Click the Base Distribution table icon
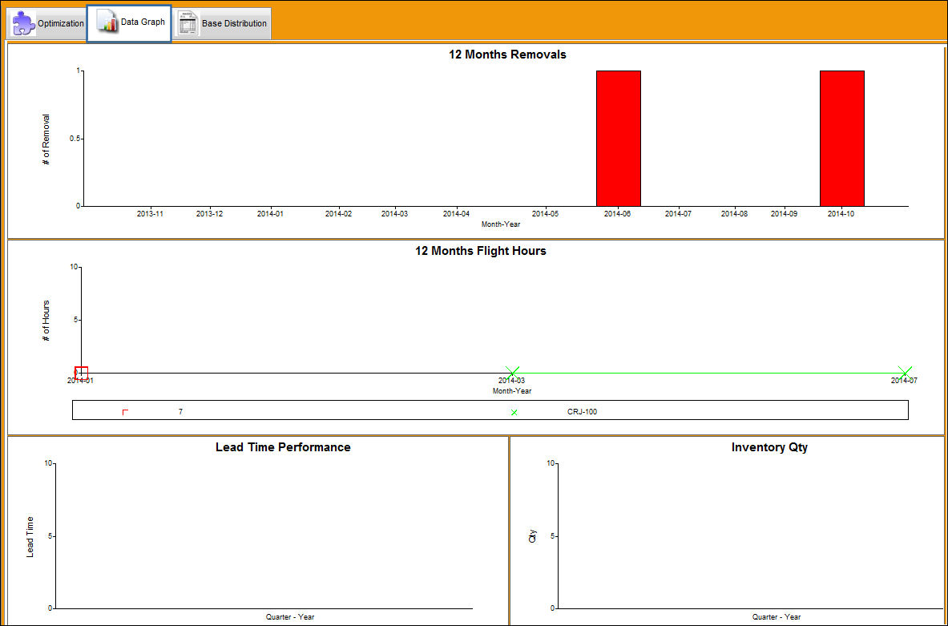948x626 pixels. coord(188,23)
